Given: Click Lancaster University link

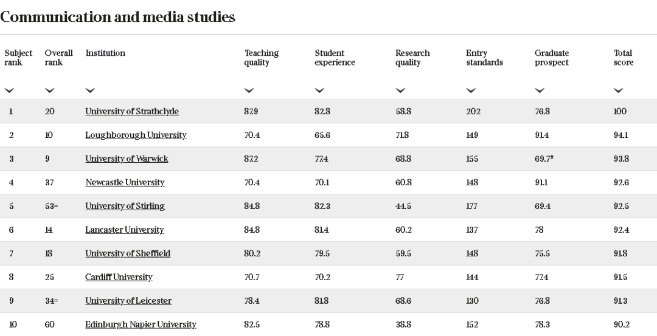Looking at the screenshot, I should (x=125, y=230).
